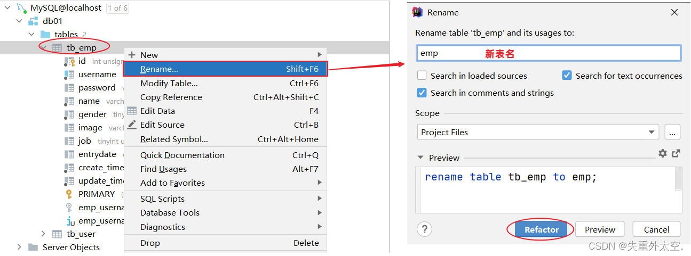
Task: Click the entrydate column icon
Action: point(69,154)
